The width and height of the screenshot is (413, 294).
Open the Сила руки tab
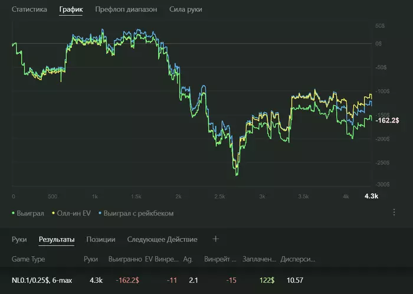pyautogui.click(x=186, y=9)
